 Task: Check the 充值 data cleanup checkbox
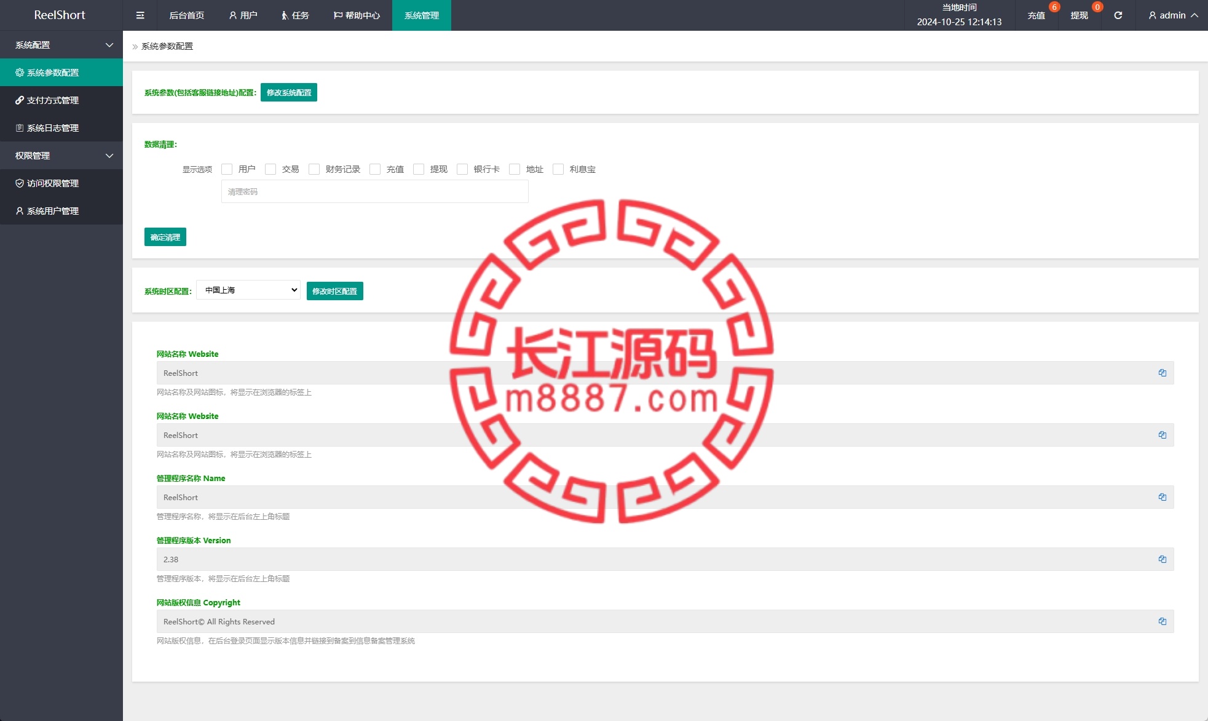click(x=375, y=169)
